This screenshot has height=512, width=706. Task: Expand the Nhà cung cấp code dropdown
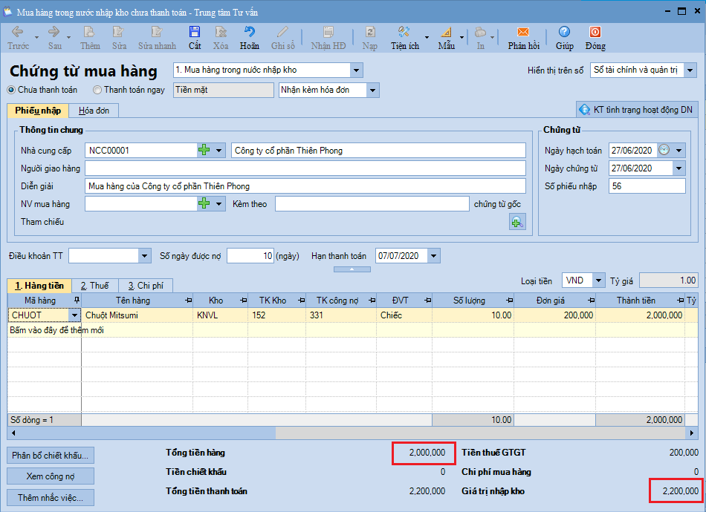coord(218,150)
